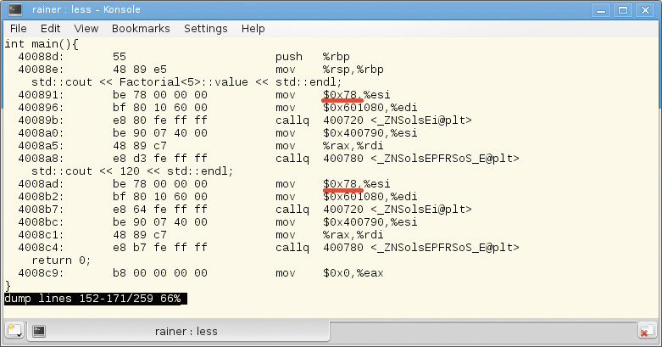Open the File menu
This screenshot has height=347, width=662.
(18, 29)
